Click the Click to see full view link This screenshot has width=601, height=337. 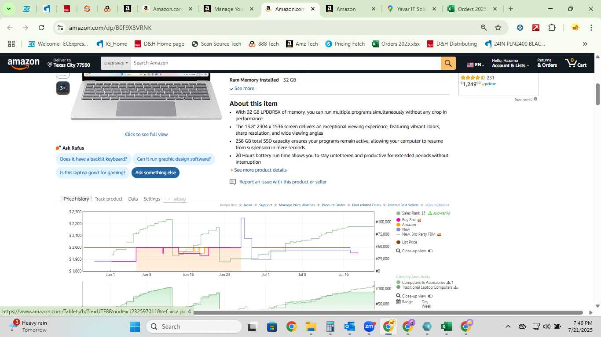(x=146, y=135)
